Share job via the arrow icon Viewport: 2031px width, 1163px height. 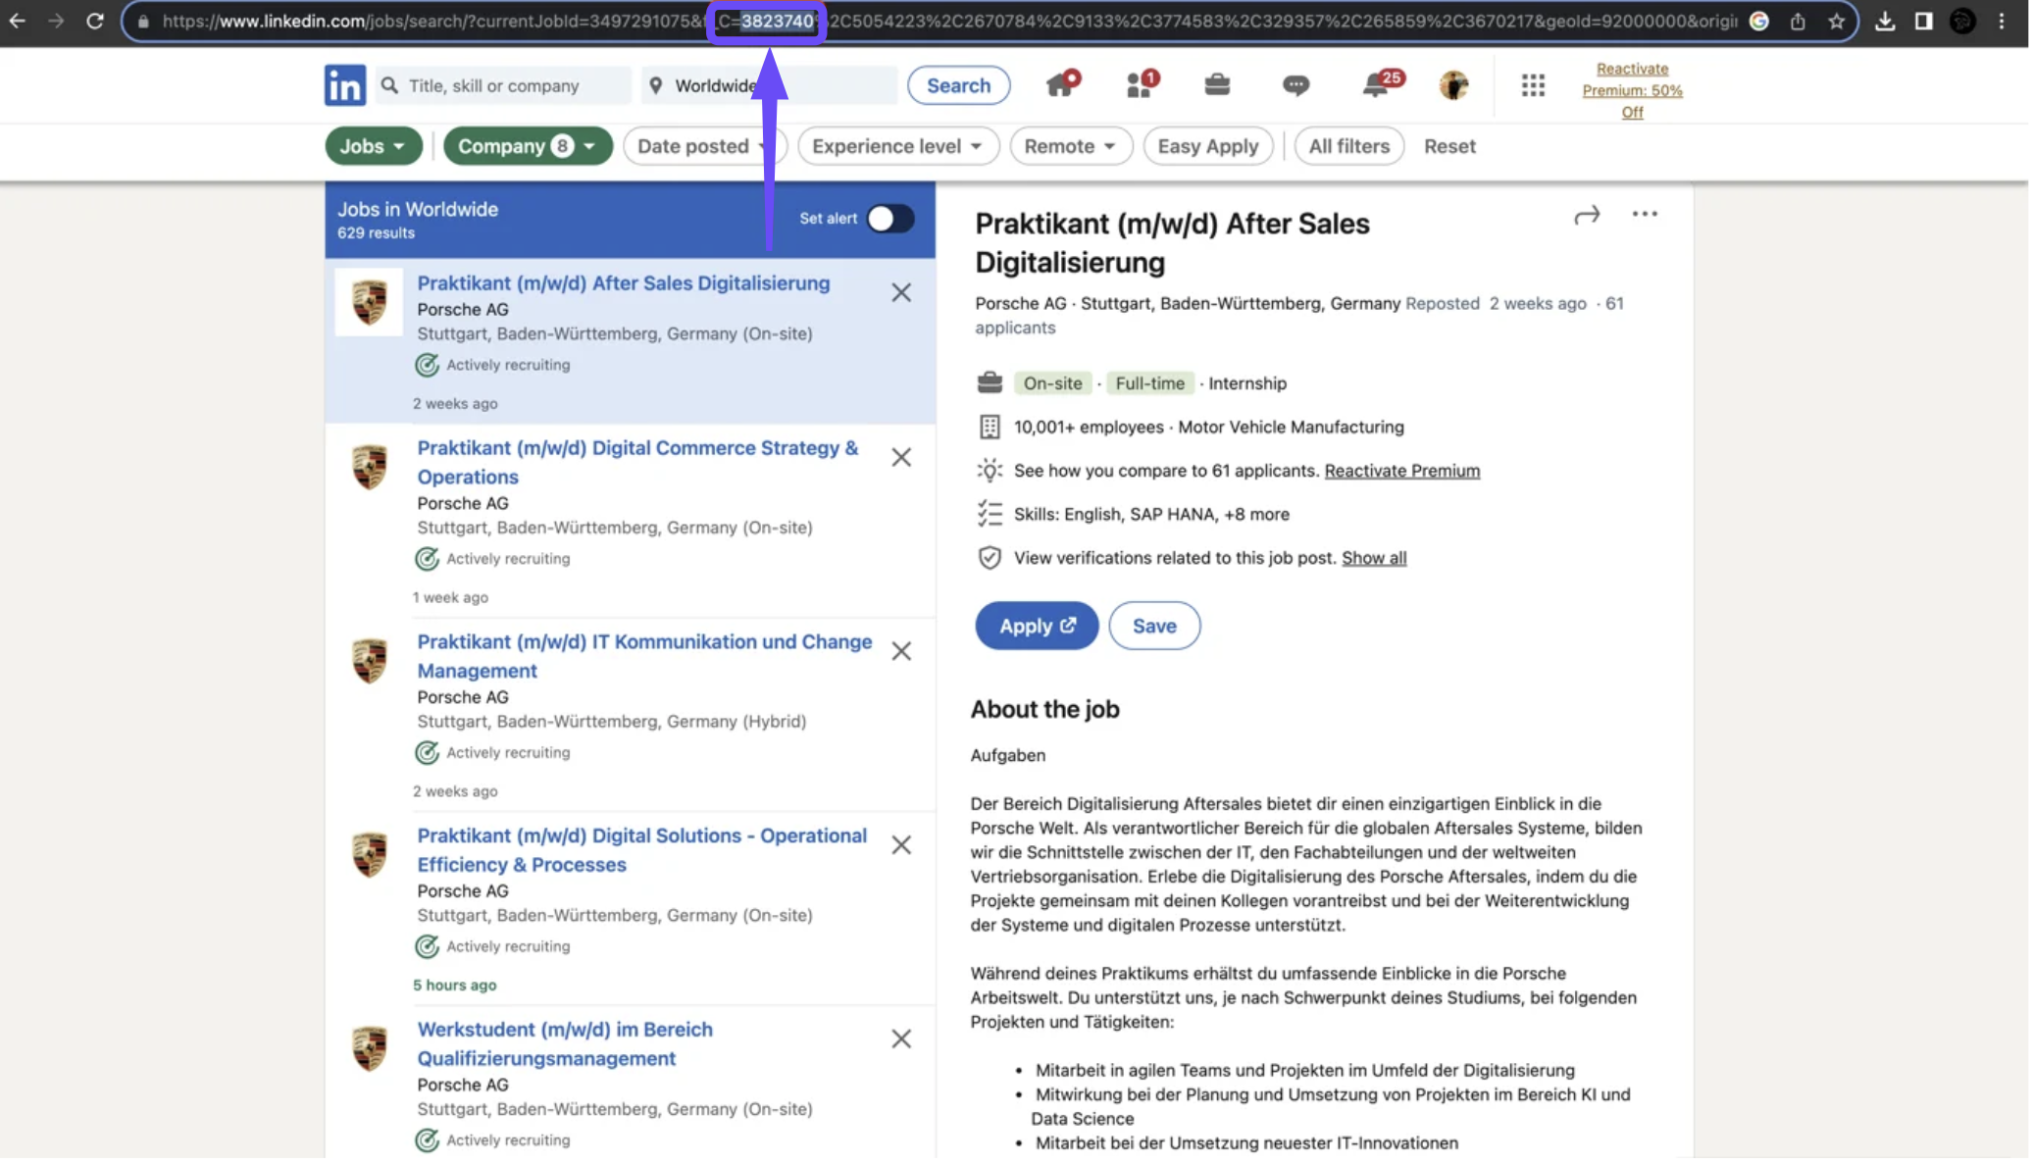tap(1588, 215)
